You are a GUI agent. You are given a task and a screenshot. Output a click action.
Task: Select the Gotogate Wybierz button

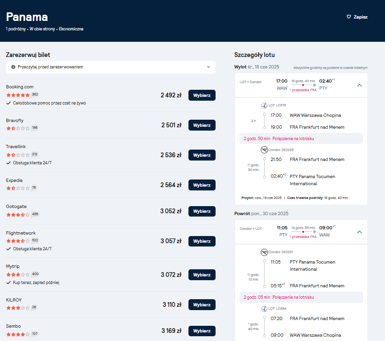pyautogui.click(x=202, y=211)
